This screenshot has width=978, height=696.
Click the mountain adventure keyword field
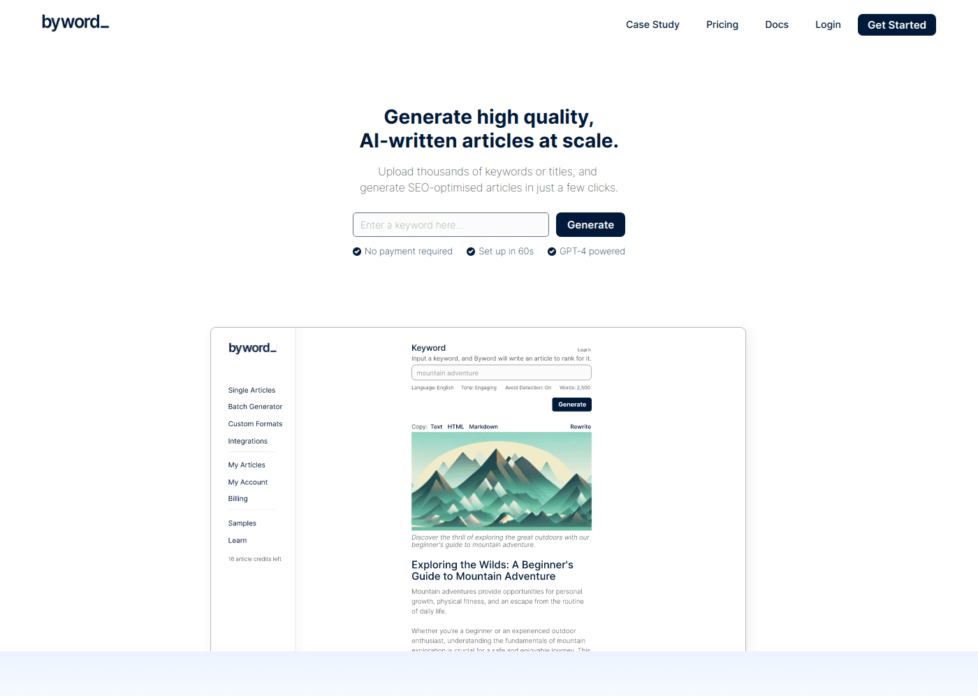502,372
